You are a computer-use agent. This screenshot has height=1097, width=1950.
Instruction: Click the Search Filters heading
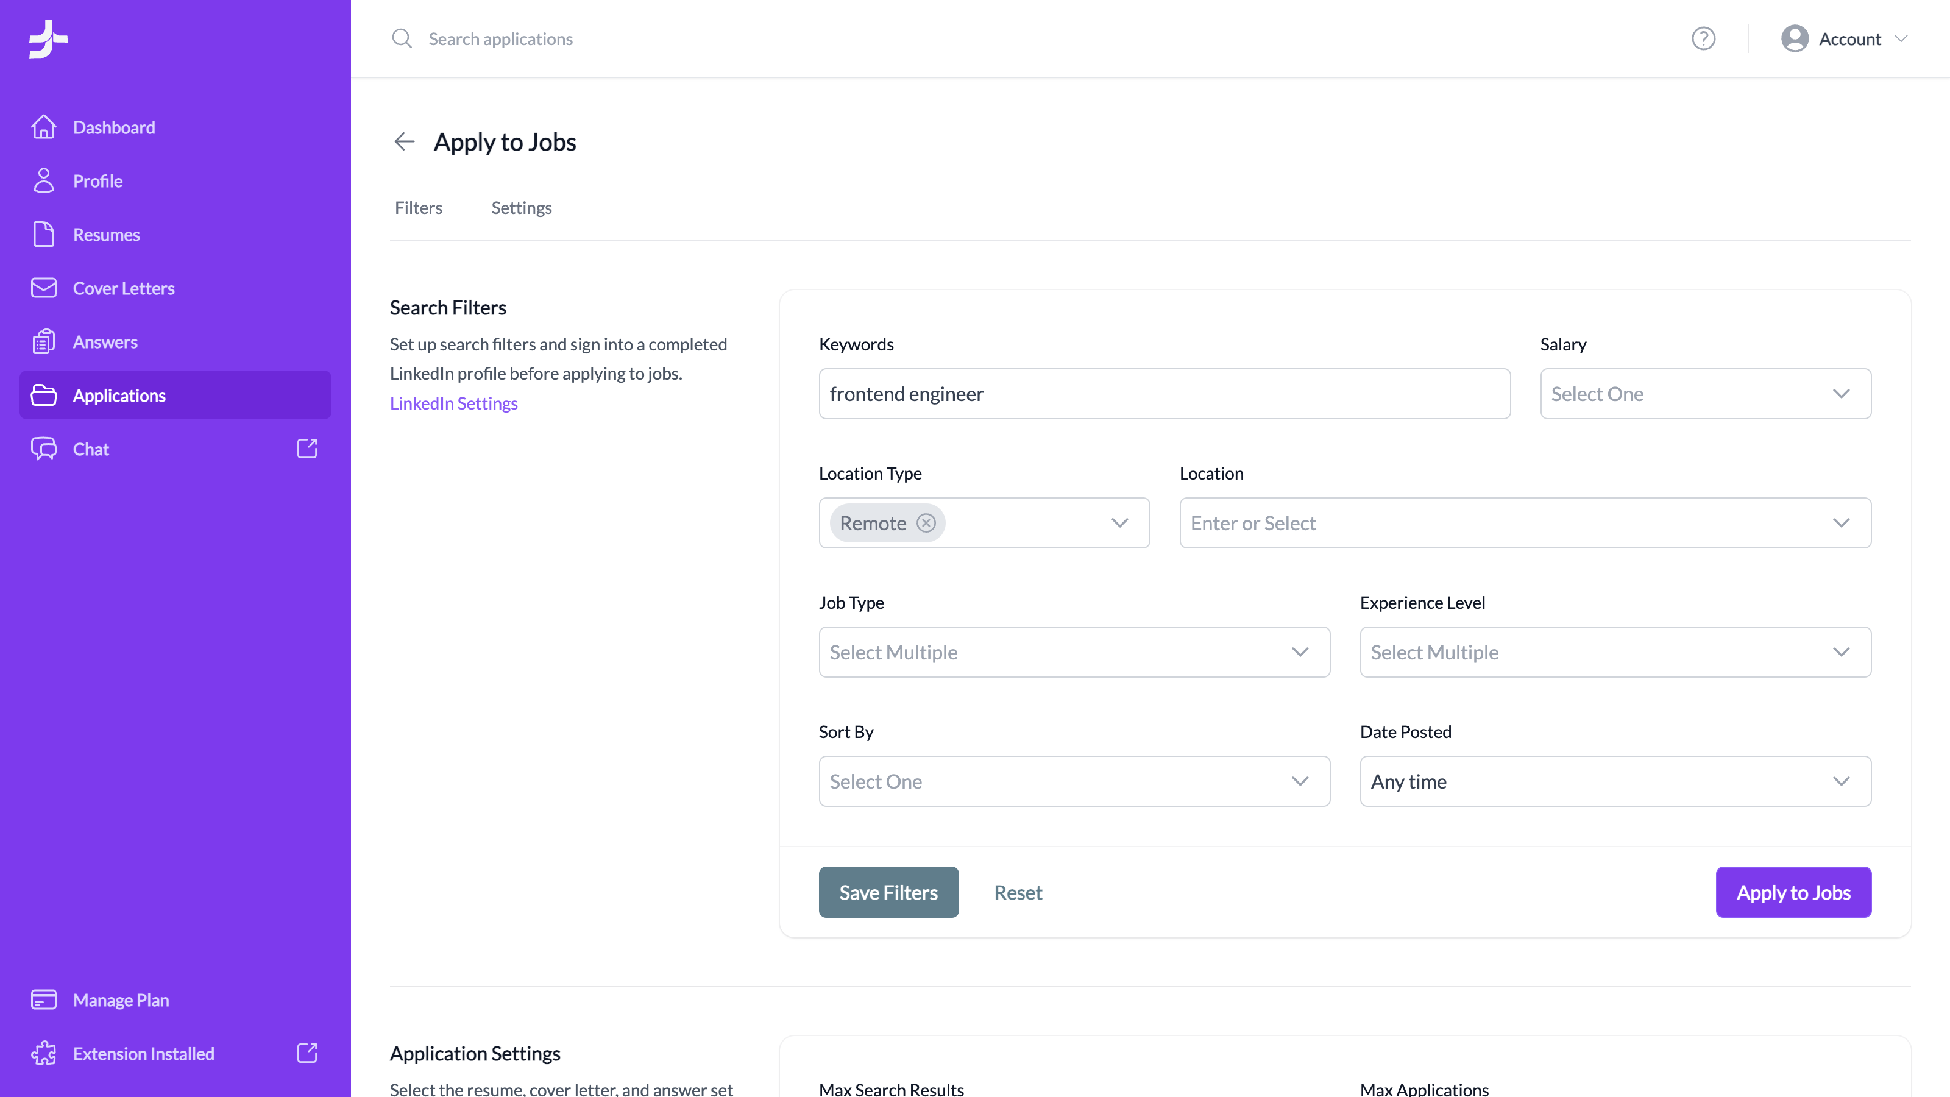(447, 307)
